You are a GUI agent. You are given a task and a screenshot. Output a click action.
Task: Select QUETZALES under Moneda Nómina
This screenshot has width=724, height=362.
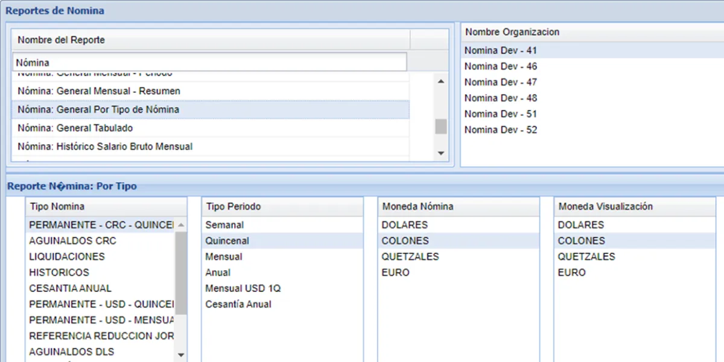click(x=410, y=256)
